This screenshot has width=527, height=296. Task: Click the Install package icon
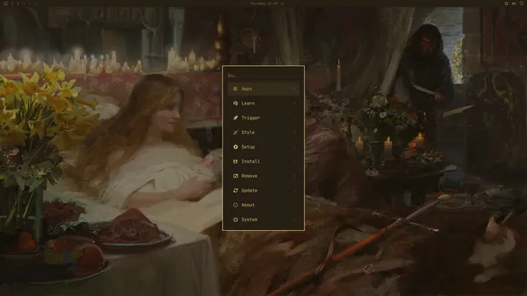(236, 161)
